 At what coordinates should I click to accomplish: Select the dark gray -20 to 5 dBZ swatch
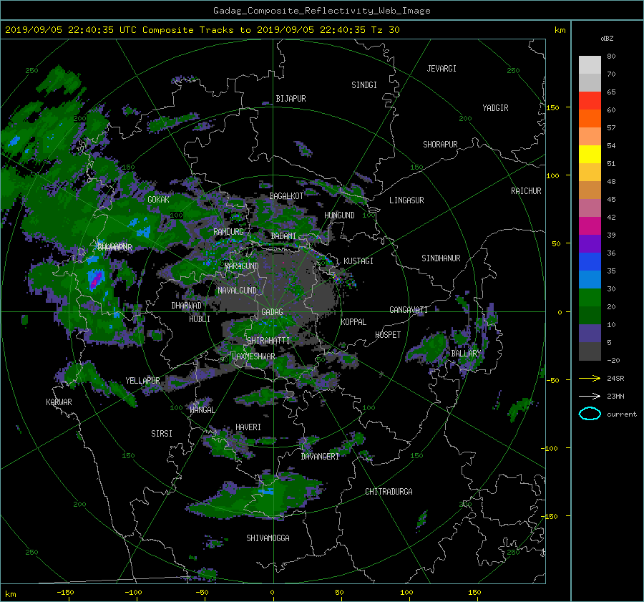pos(590,351)
